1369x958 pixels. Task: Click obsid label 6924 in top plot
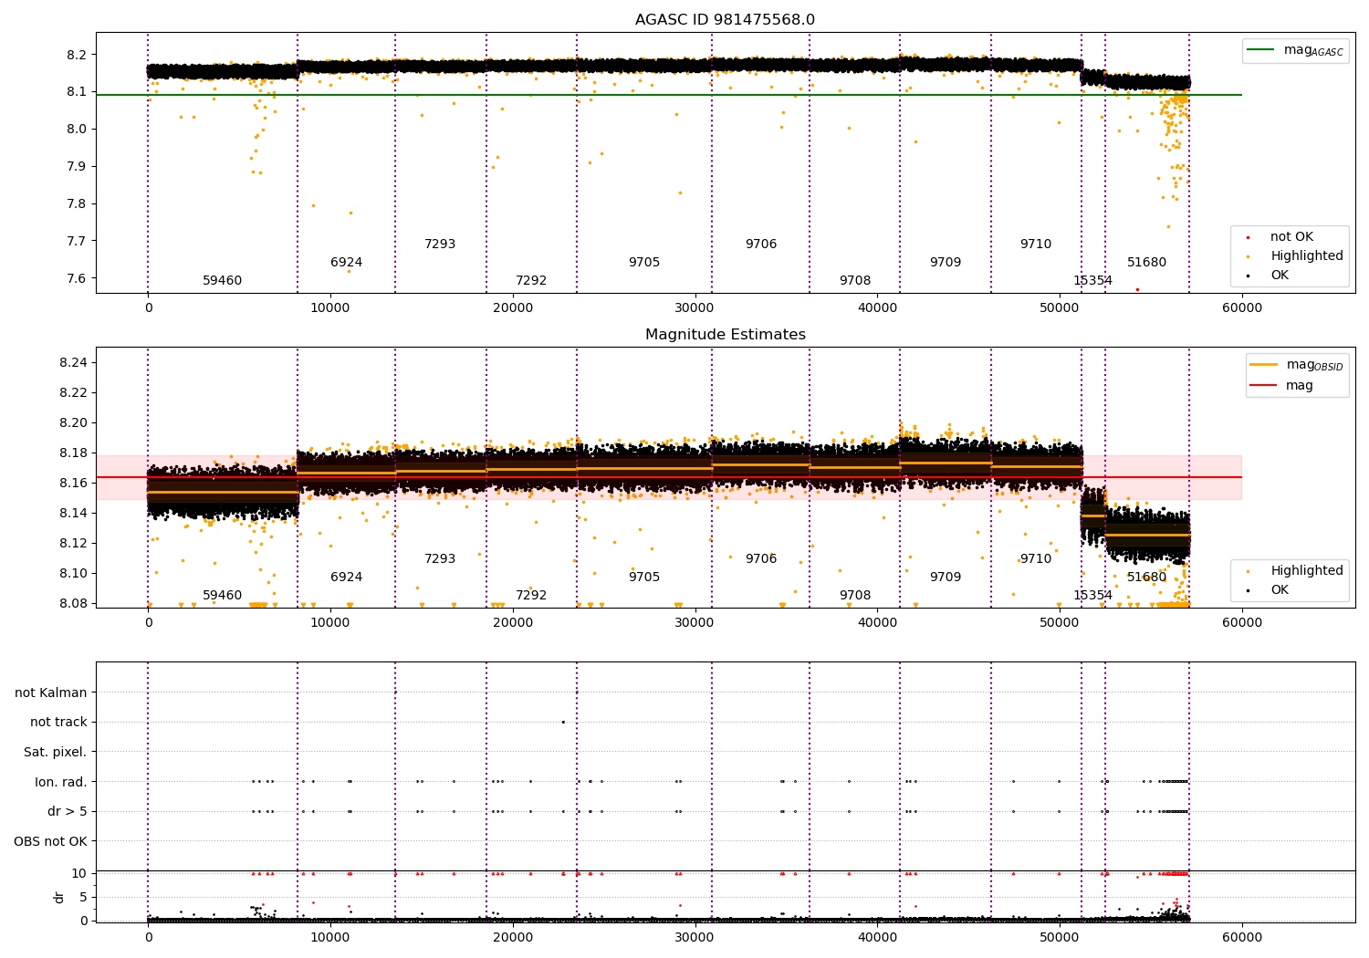pos(347,263)
